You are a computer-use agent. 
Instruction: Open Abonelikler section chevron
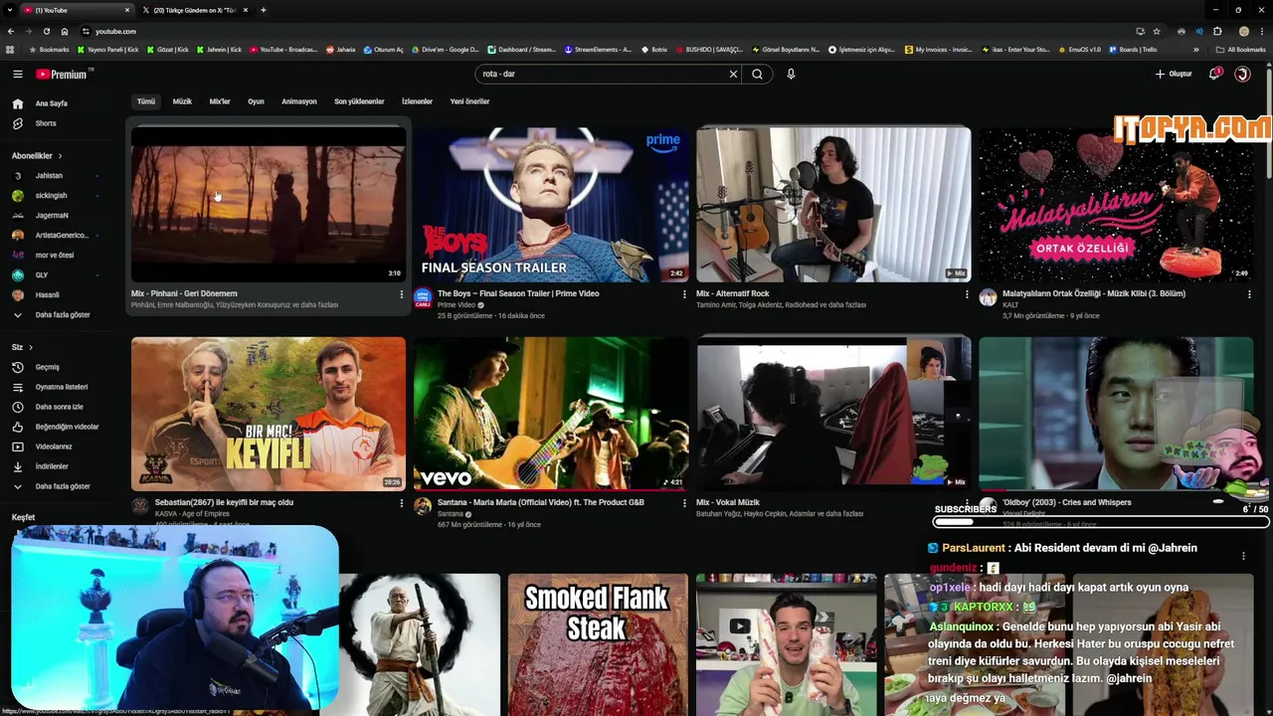(x=60, y=156)
